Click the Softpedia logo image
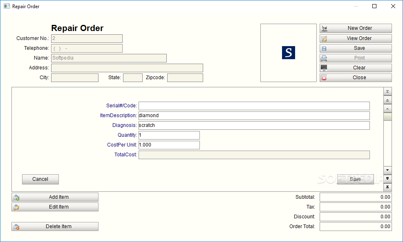Screen dimensions: 403x242 [289, 53]
